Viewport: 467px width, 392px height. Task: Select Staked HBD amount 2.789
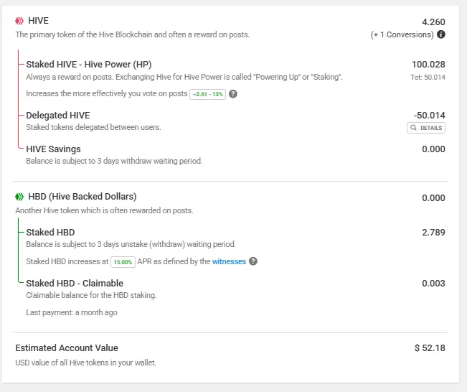click(433, 233)
